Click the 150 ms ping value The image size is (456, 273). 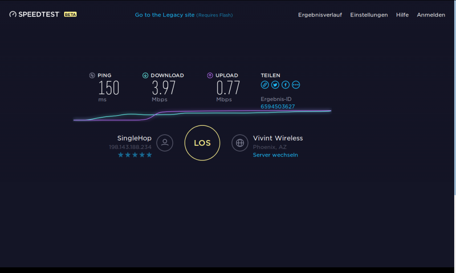click(109, 88)
